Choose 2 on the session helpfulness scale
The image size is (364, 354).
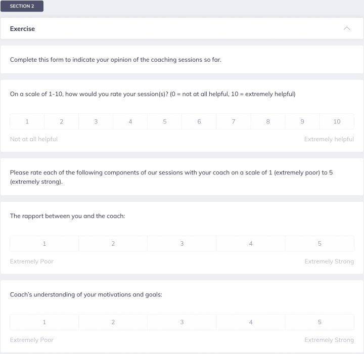[62, 121]
